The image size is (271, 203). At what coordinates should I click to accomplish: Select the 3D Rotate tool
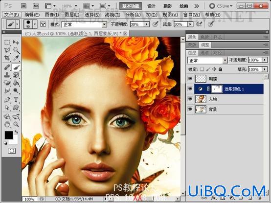point(7,116)
